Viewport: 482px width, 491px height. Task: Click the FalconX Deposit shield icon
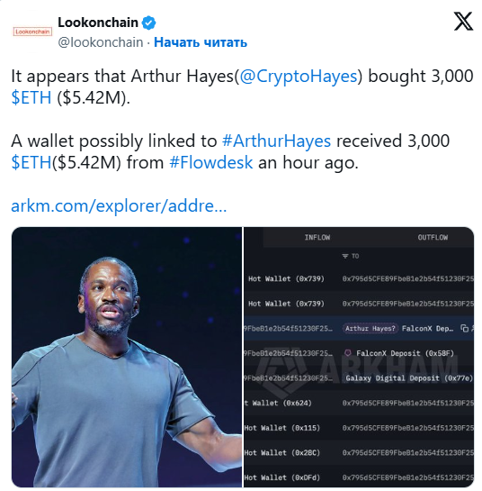click(348, 353)
